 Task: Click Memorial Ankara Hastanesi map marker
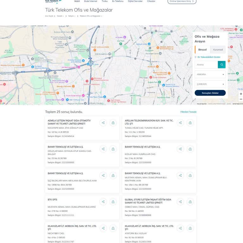pyautogui.click(x=92, y=79)
